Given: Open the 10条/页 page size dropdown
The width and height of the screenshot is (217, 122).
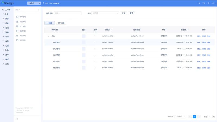Looking at the screenshot, I should click(180, 117).
